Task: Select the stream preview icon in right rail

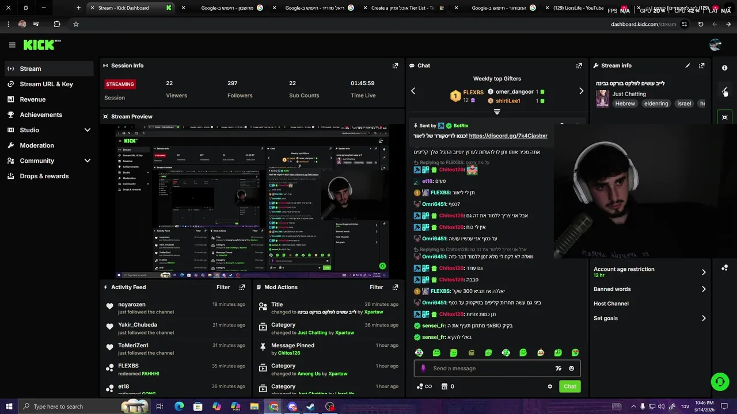Action: click(725, 117)
